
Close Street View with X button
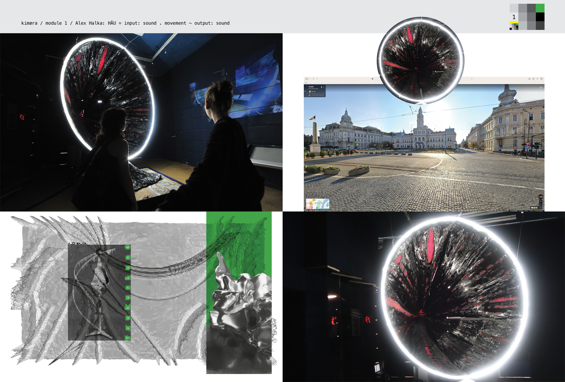[x=541, y=88]
